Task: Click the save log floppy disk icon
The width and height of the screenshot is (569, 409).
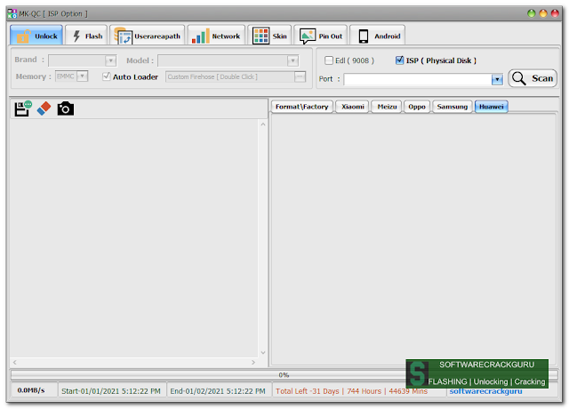Action: tap(22, 108)
